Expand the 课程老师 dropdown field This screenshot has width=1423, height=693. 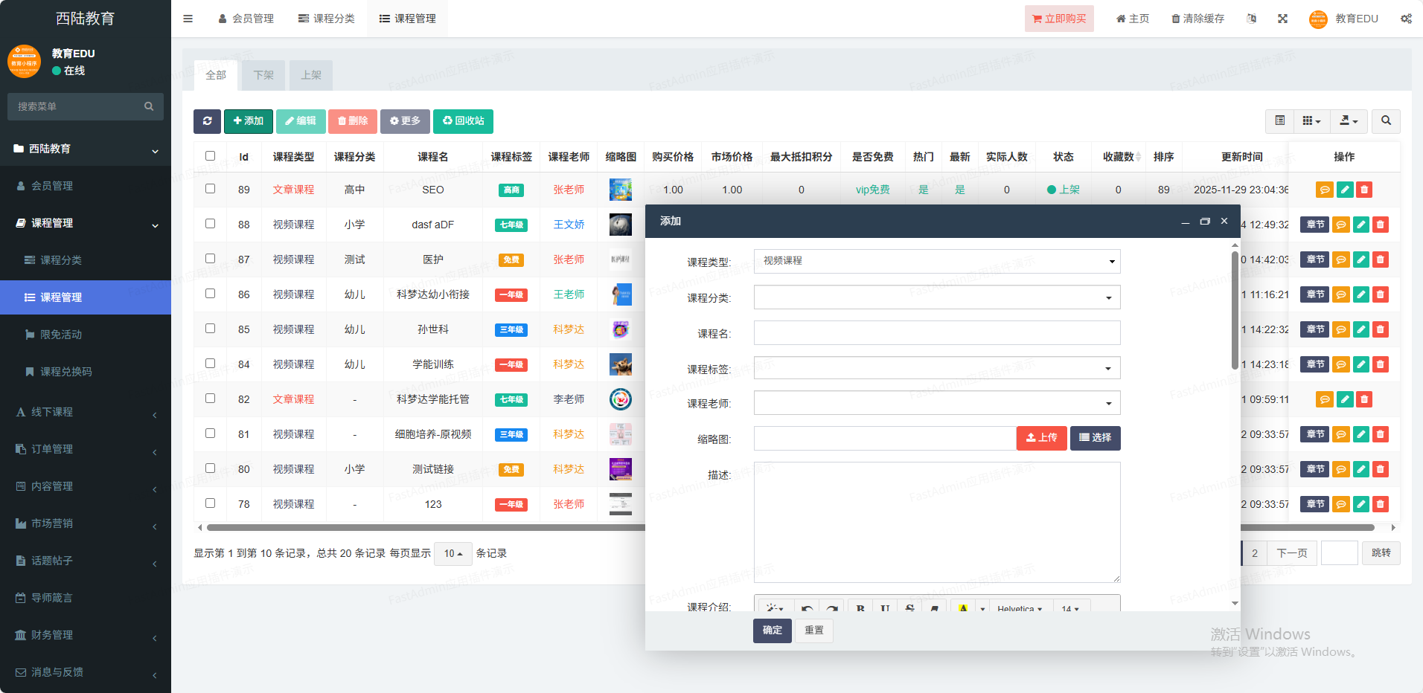coord(936,403)
